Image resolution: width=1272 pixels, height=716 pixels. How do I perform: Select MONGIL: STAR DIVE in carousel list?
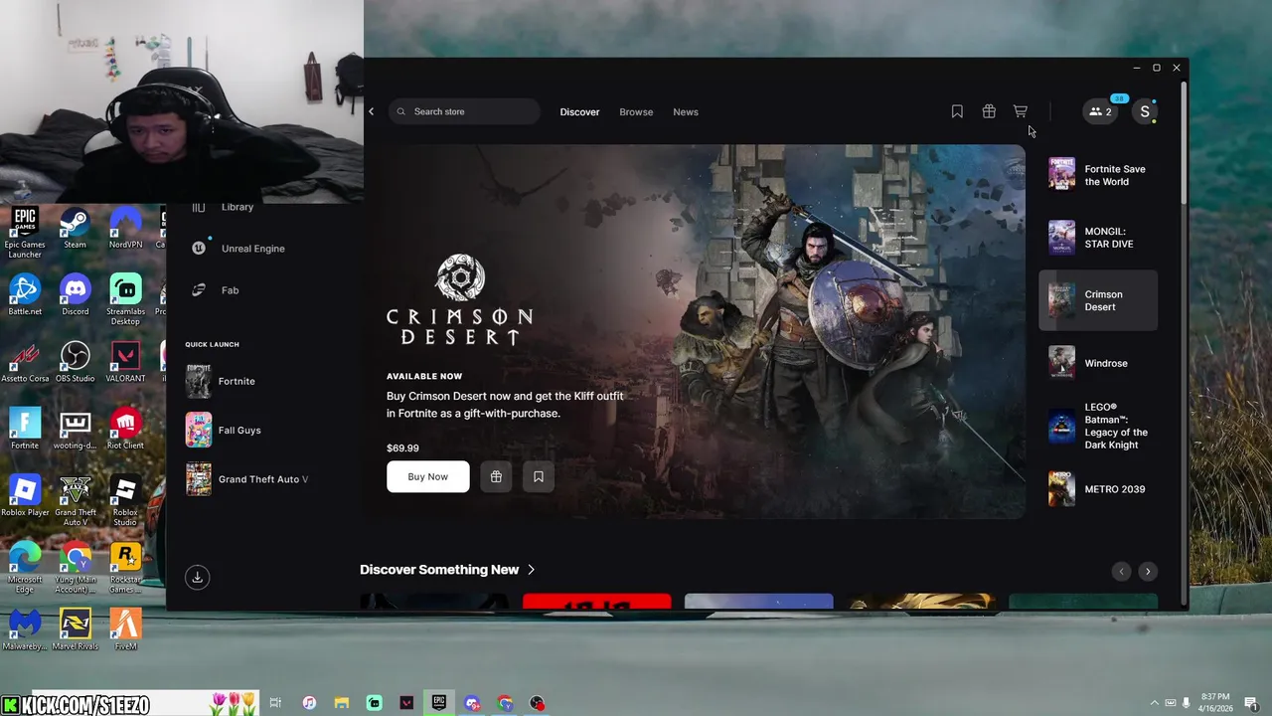point(1098,238)
